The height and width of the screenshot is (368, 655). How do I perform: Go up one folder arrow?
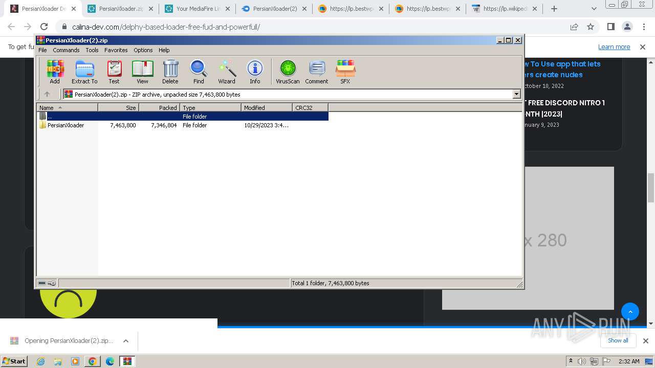tap(47, 94)
